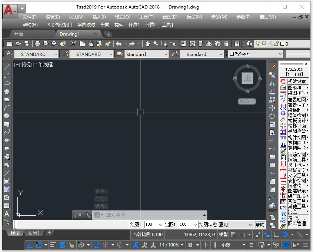The height and width of the screenshot is (252, 313).
Task: Open the 绘图状态 通用 dropdown
Action: coord(236,225)
